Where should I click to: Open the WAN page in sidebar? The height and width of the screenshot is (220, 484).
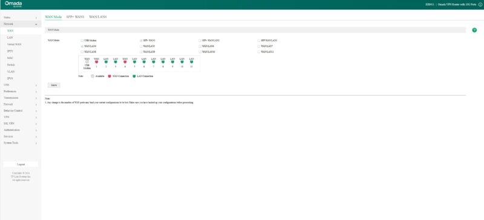tap(21, 31)
